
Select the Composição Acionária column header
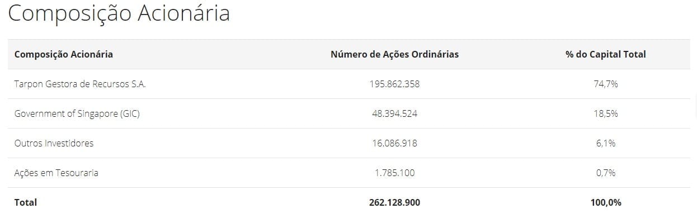pos(64,54)
